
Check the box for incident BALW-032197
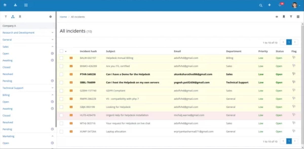pos(61,58)
